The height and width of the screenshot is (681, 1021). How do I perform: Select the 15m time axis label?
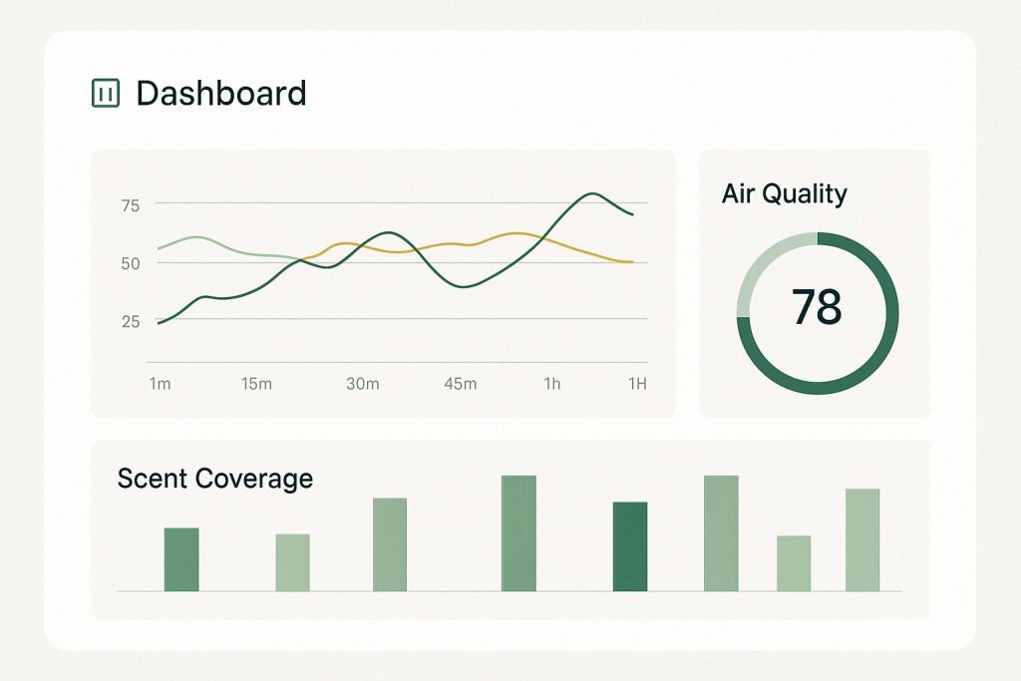click(x=256, y=384)
